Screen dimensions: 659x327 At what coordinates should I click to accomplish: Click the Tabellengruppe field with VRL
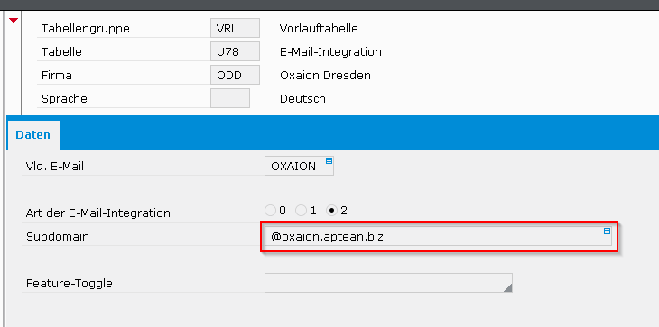pos(235,28)
